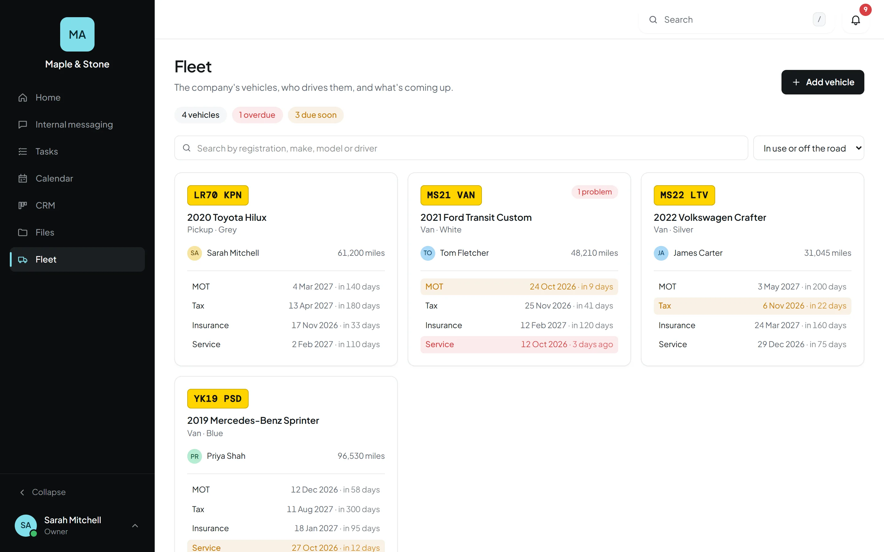
Task: Click the 2022 Volkswagen Crafter title
Action: click(710, 218)
